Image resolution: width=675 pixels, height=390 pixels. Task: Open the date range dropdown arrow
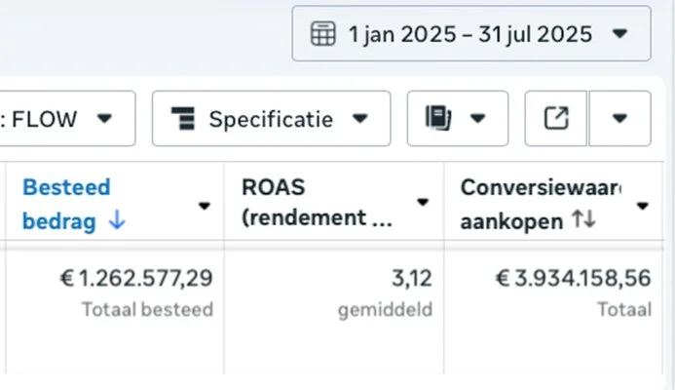coord(620,34)
